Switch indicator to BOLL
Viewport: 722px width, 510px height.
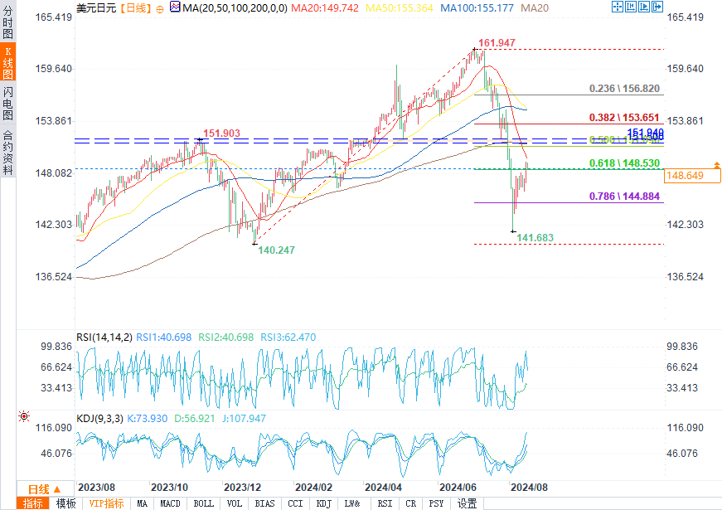point(204,503)
